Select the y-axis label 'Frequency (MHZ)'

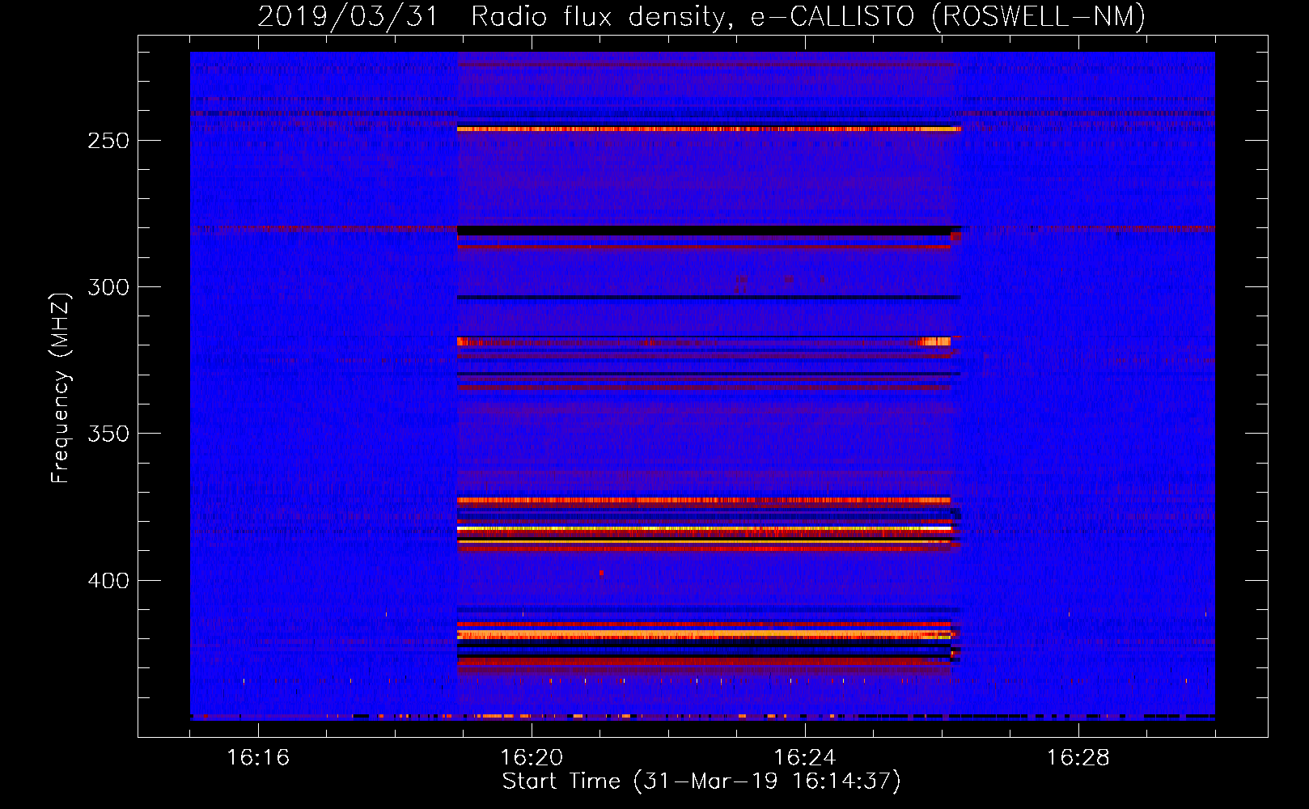click(61, 388)
